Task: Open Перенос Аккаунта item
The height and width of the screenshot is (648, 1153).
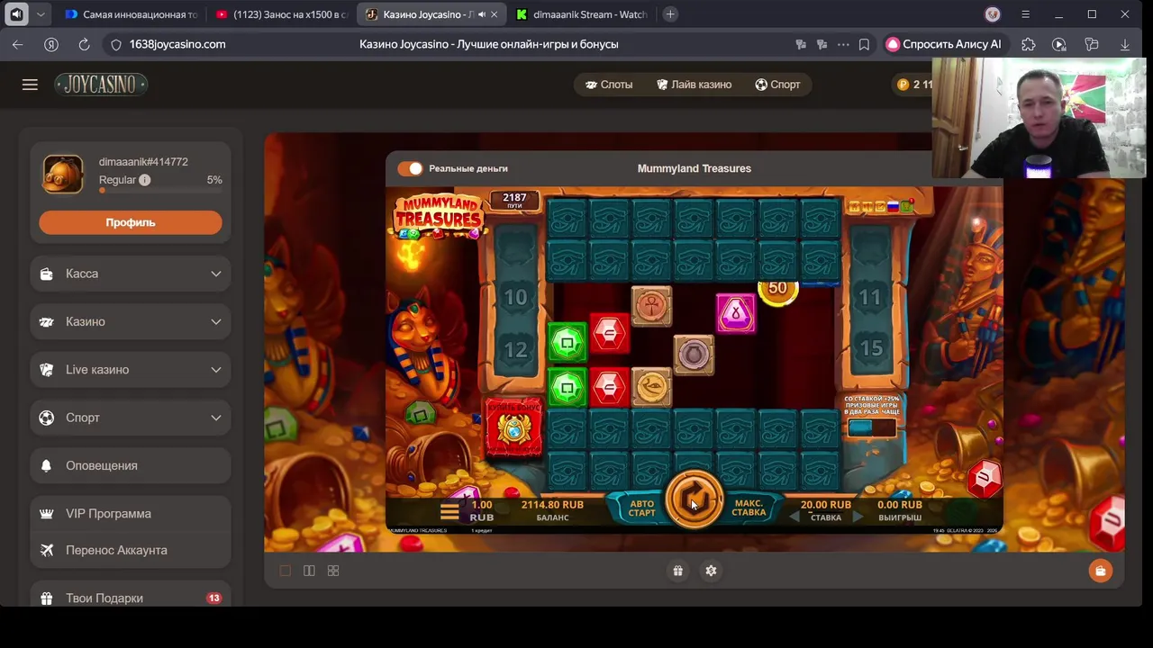Action: click(x=131, y=550)
